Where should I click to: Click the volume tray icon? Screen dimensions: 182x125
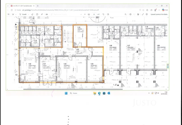158,93
